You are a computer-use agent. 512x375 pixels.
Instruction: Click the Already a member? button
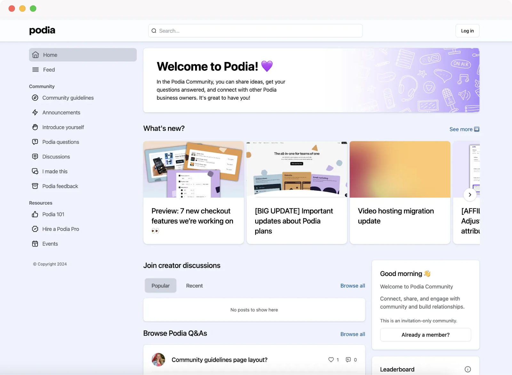click(x=426, y=335)
